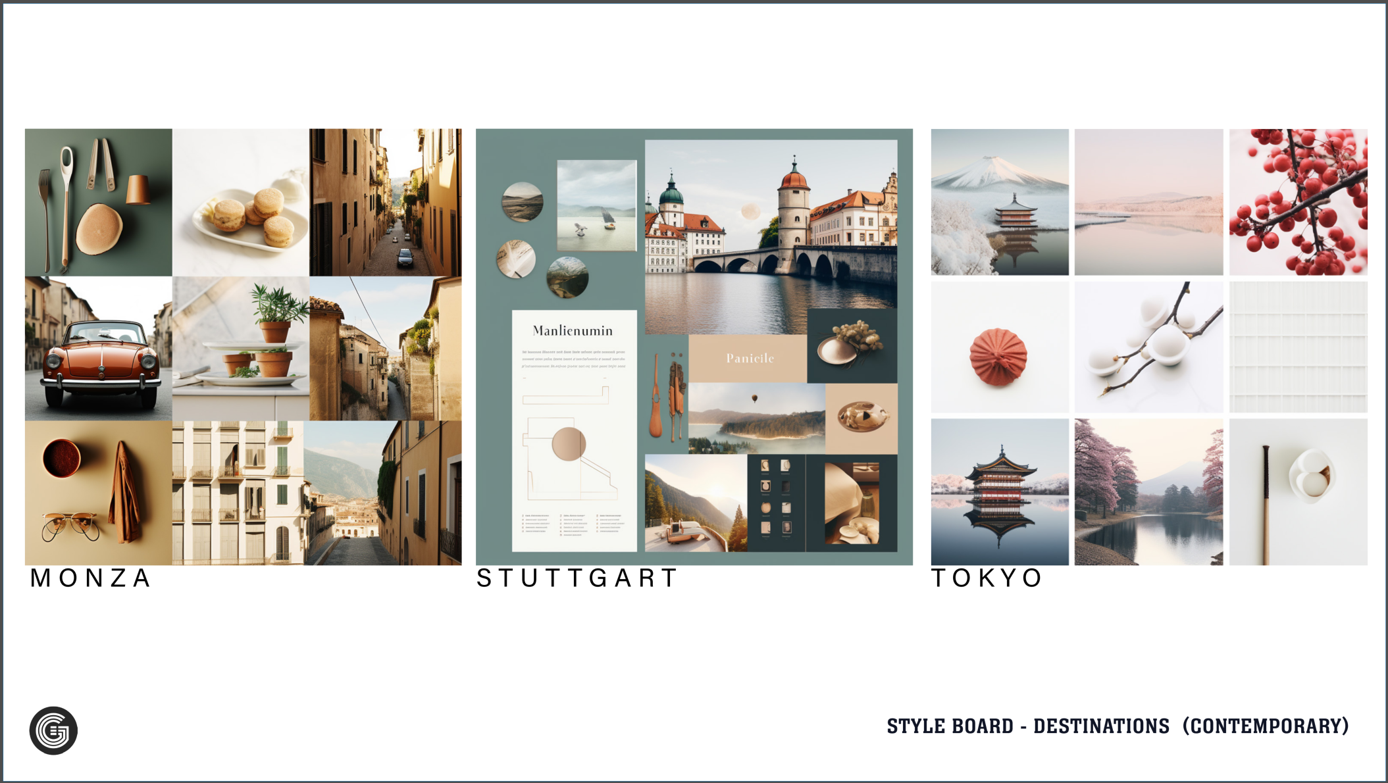The height and width of the screenshot is (783, 1388).
Task: Select the potted plants on plates photo
Action: pos(241,349)
